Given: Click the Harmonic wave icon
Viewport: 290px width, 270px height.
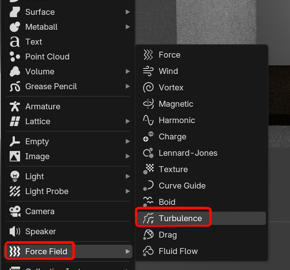Looking at the screenshot, I should click(148, 120).
